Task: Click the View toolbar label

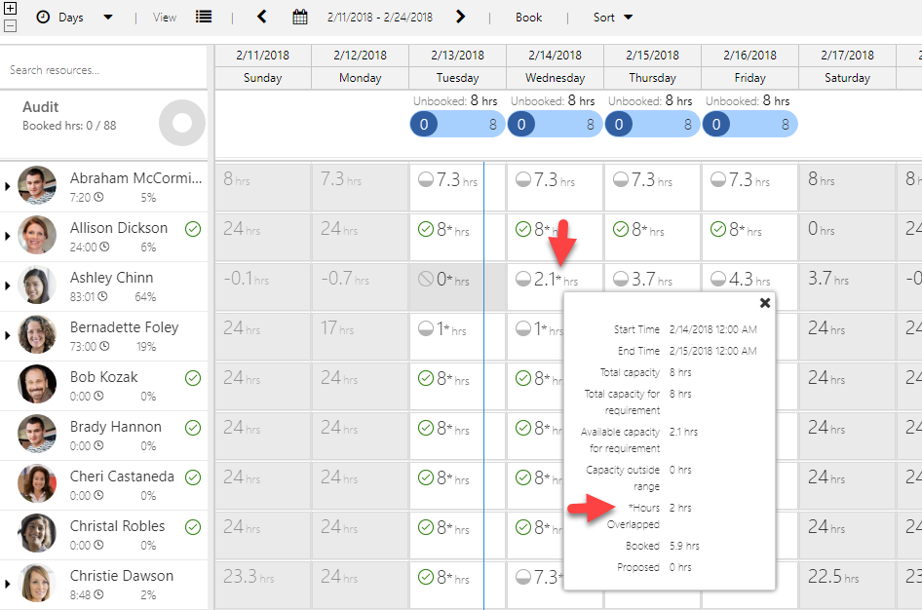Action: (x=165, y=18)
